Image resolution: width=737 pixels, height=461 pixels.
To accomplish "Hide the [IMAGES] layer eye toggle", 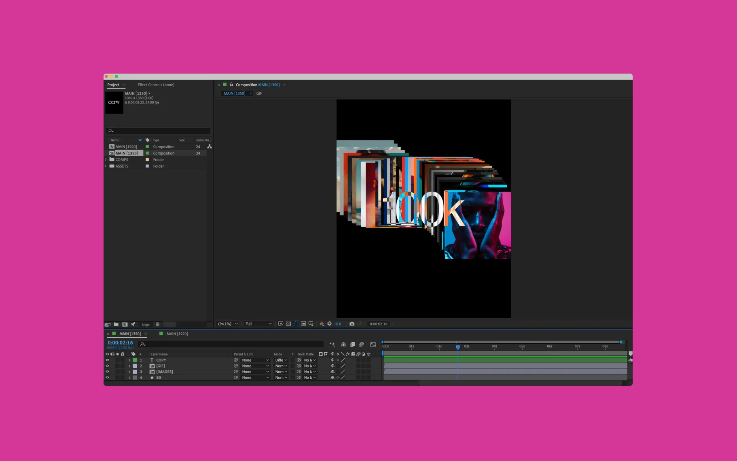I will click(107, 372).
